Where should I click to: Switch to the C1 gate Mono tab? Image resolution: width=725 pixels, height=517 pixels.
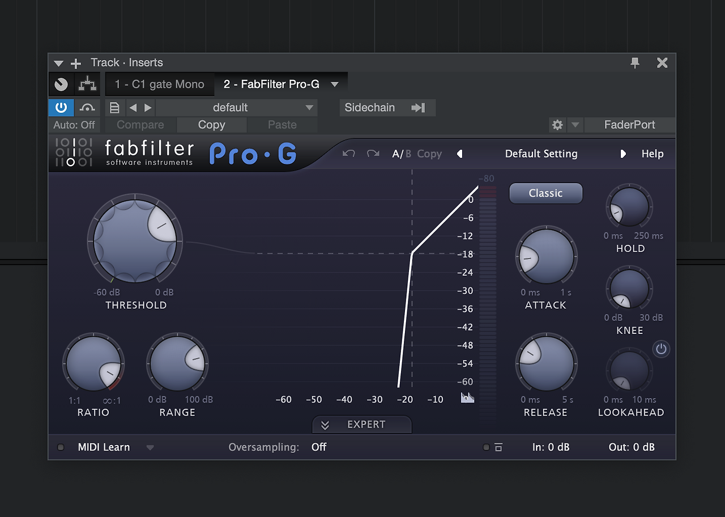coord(159,84)
